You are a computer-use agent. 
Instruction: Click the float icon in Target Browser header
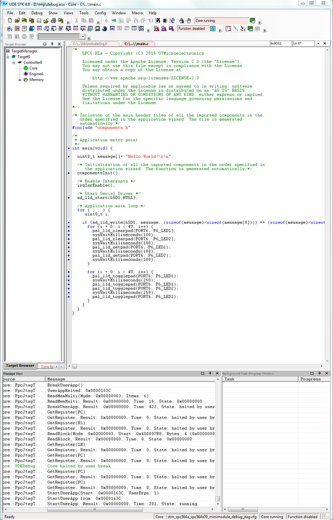click(x=45, y=44)
